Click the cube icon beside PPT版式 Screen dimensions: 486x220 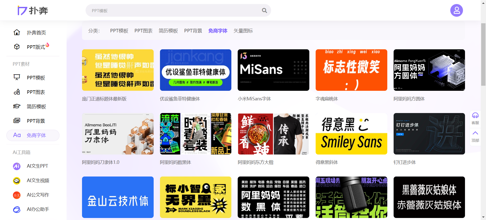pyautogui.click(x=17, y=47)
